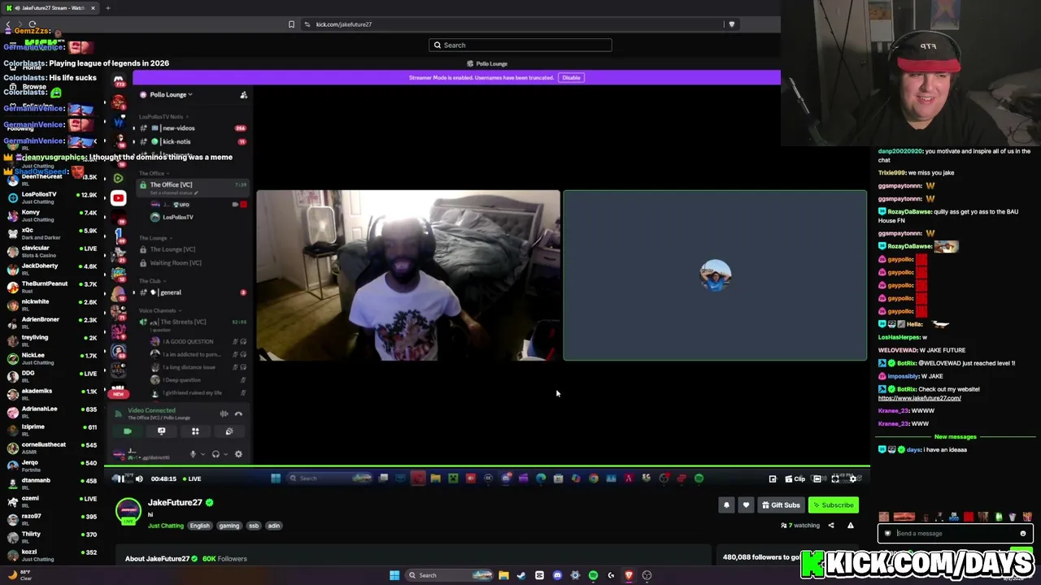The image size is (1041, 585).
Task: Toggle fullscreen on the Kick player
Action: (x=835, y=479)
